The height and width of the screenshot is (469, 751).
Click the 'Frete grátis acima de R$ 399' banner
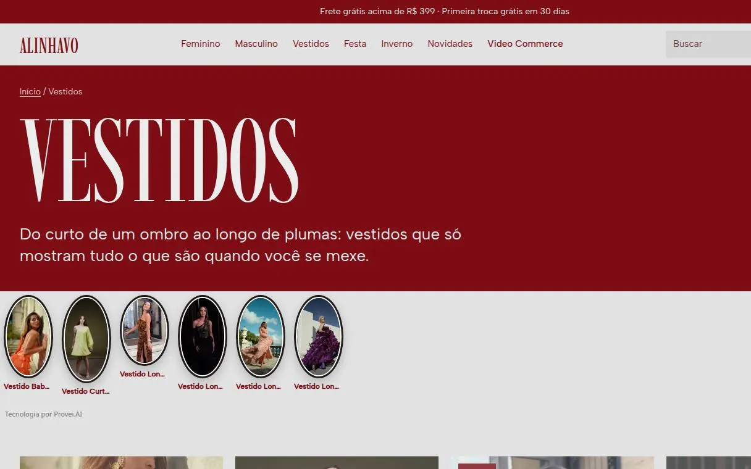pyautogui.click(x=445, y=11)
